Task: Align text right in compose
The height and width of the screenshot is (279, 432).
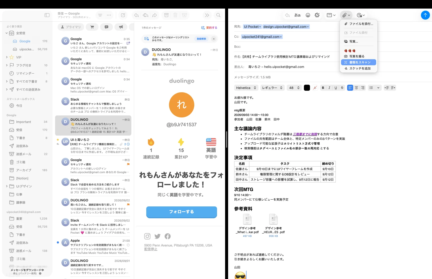Action: click(x=363, y=88)
